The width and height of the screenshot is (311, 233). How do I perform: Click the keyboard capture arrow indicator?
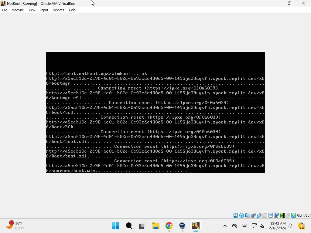(294, 215)
